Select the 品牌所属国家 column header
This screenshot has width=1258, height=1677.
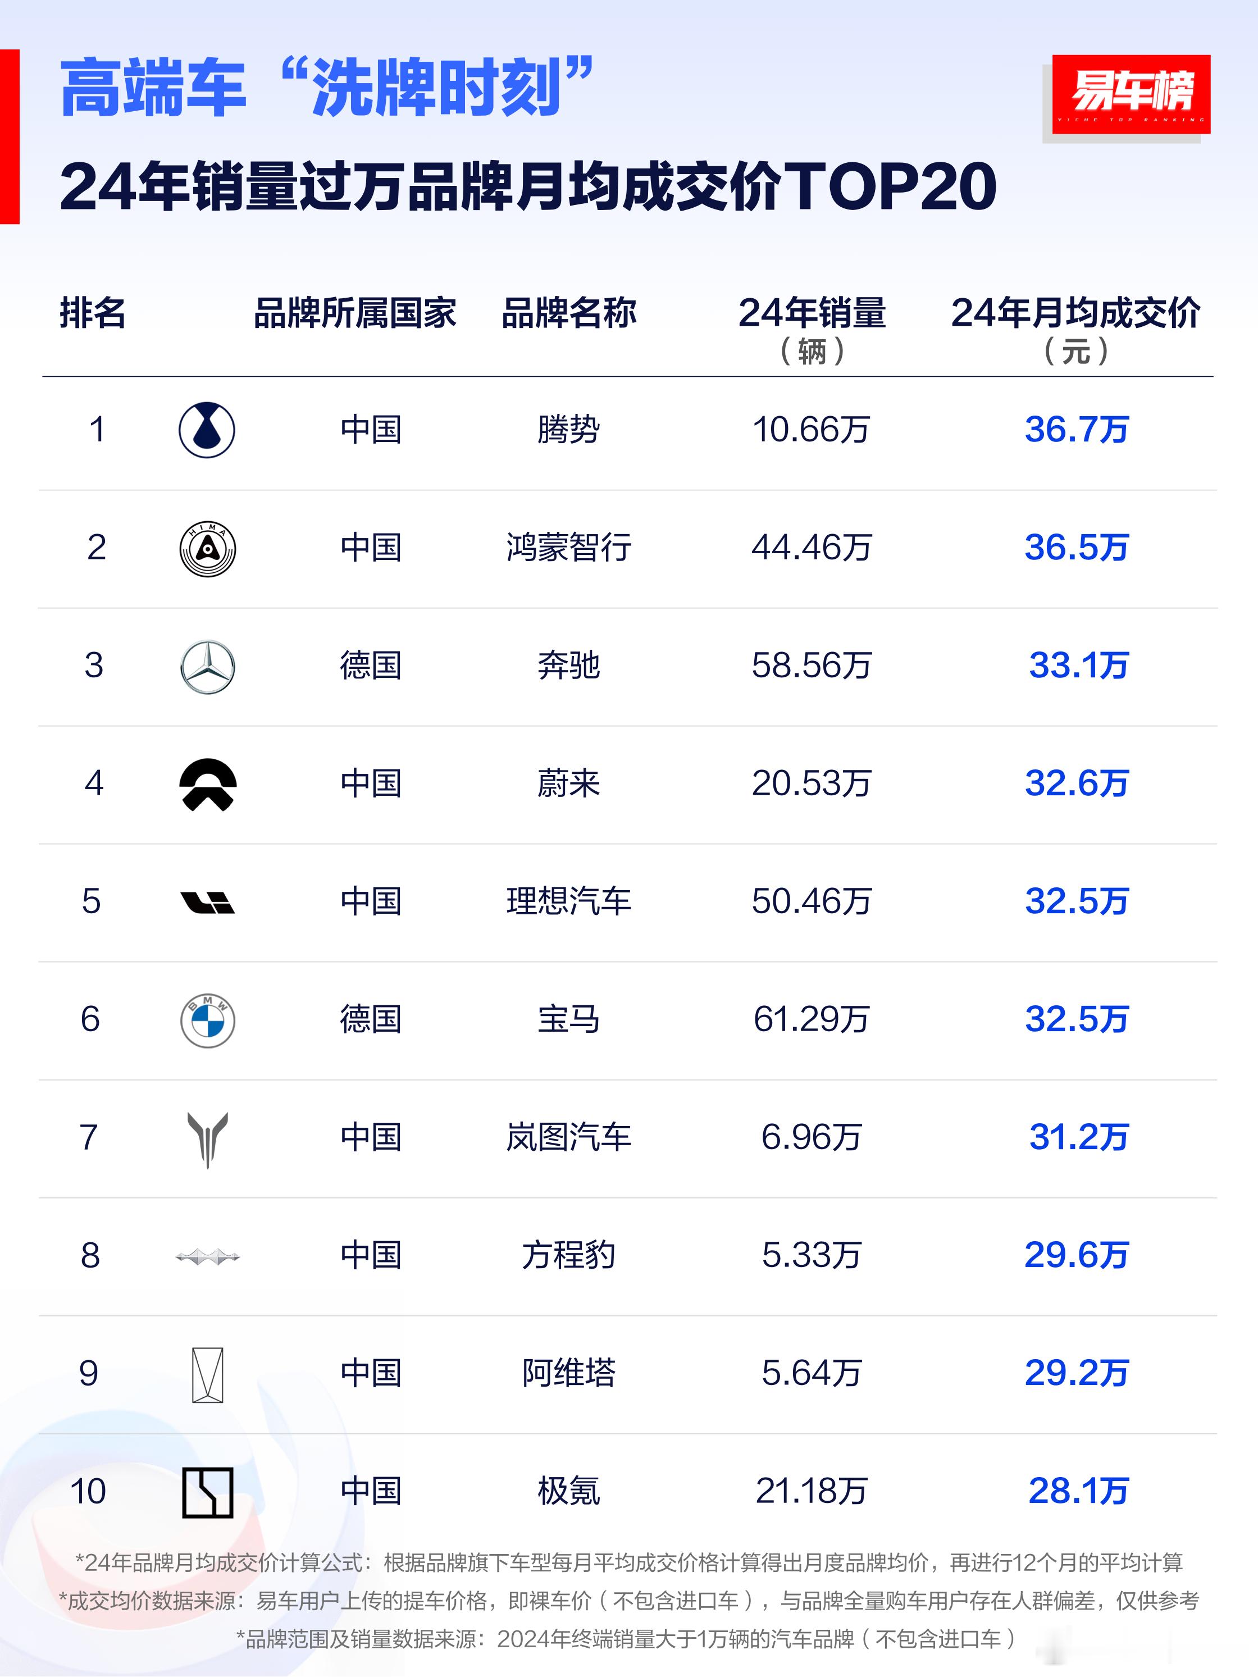coord(355,312)
